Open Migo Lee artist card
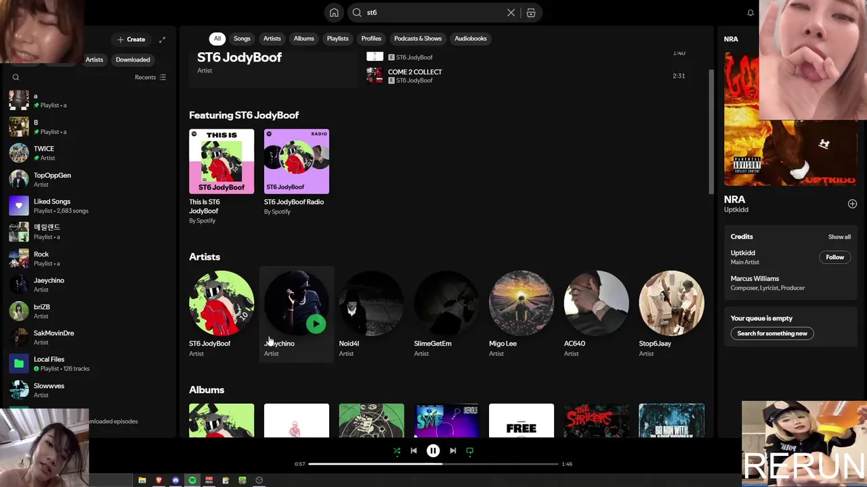This screenshot has height=487, width=867. 522,313
